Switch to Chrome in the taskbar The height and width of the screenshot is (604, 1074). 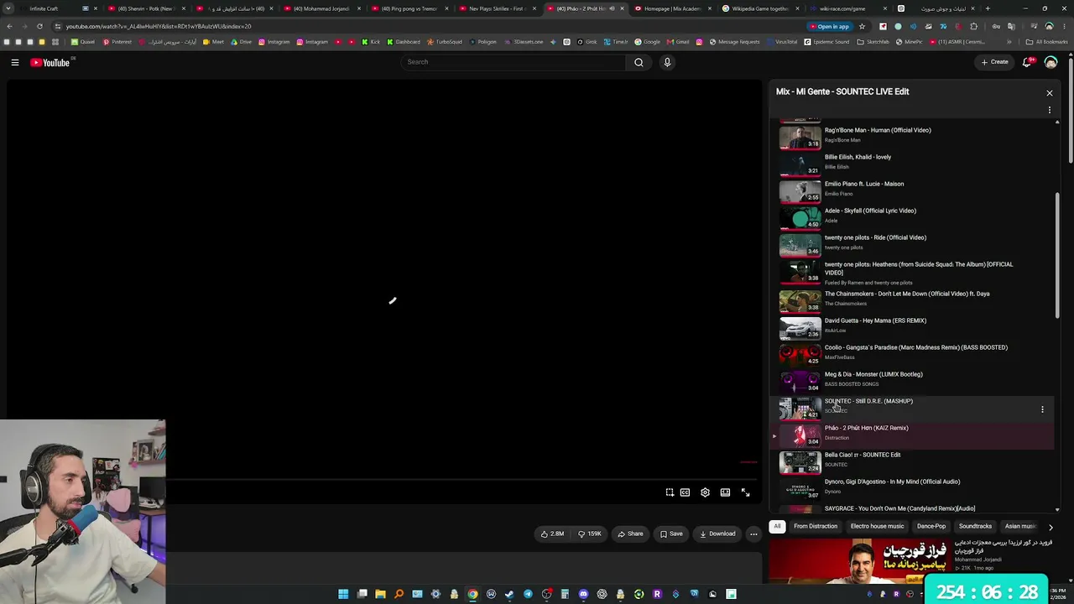pyautogui.click(x=472, y=594)
